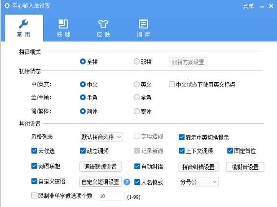The image size is (277, 207).
Task: Click the 词语联想设置 button
Action: click(x=100, y=167)
